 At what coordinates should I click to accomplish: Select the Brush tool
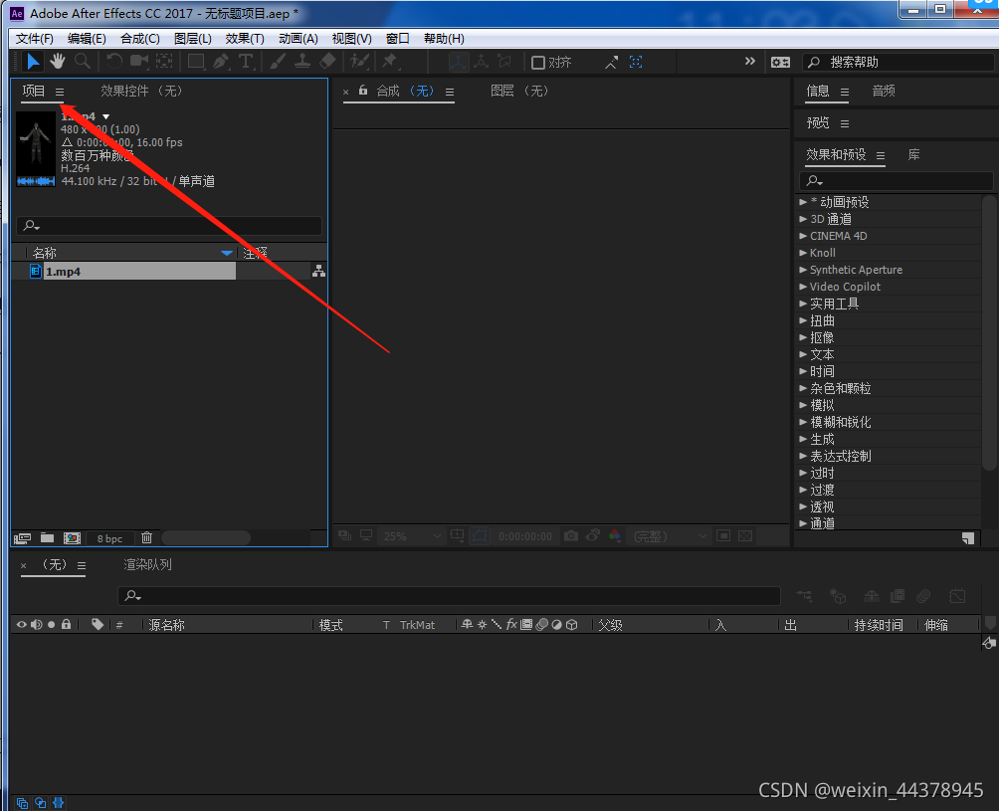(x=278, y=62)
